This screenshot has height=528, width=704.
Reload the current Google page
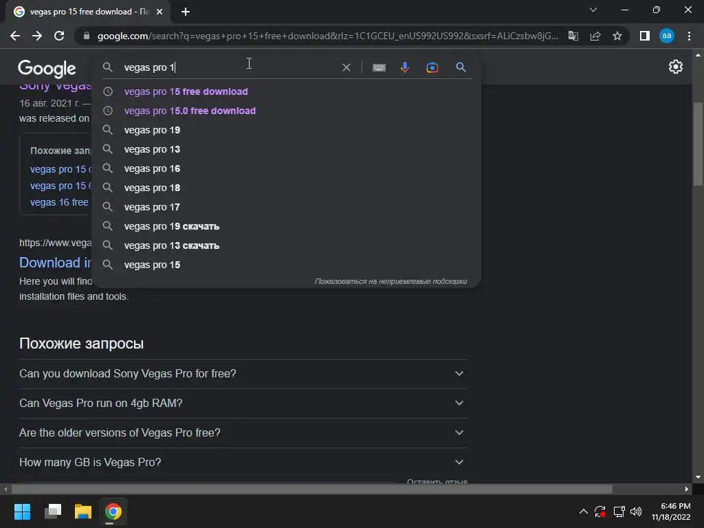(x=59, y=36)
